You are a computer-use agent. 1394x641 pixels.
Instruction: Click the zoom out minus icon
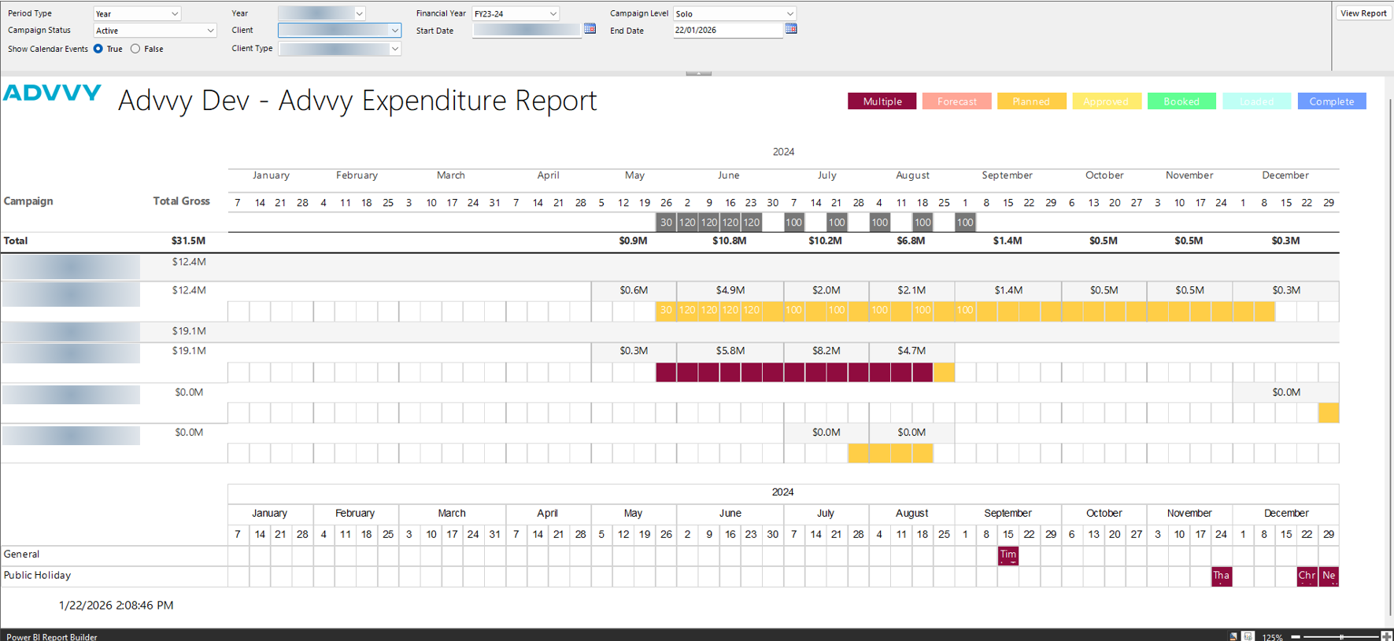1296,636
